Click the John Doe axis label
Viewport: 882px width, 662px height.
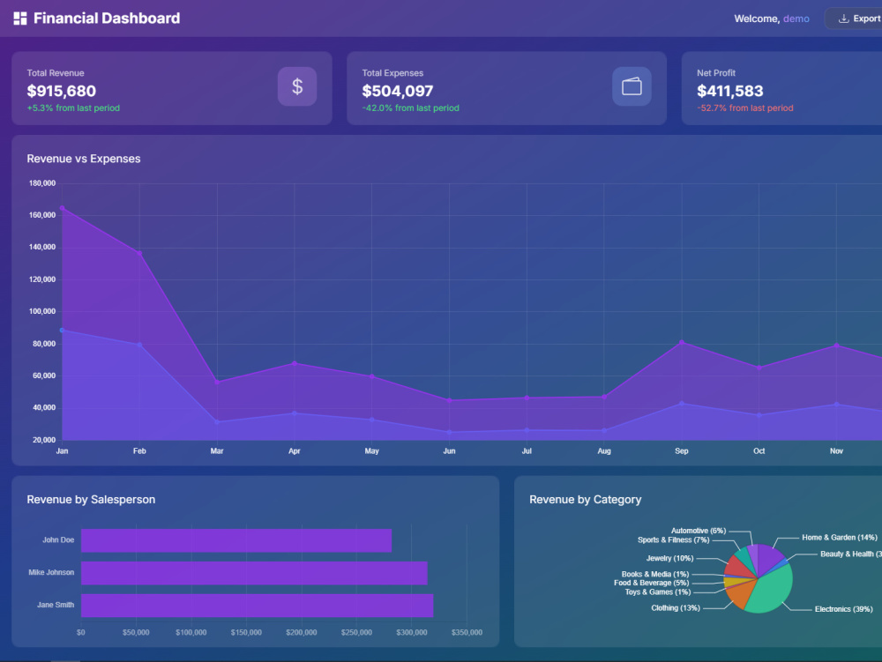click(x=58, y=540)
